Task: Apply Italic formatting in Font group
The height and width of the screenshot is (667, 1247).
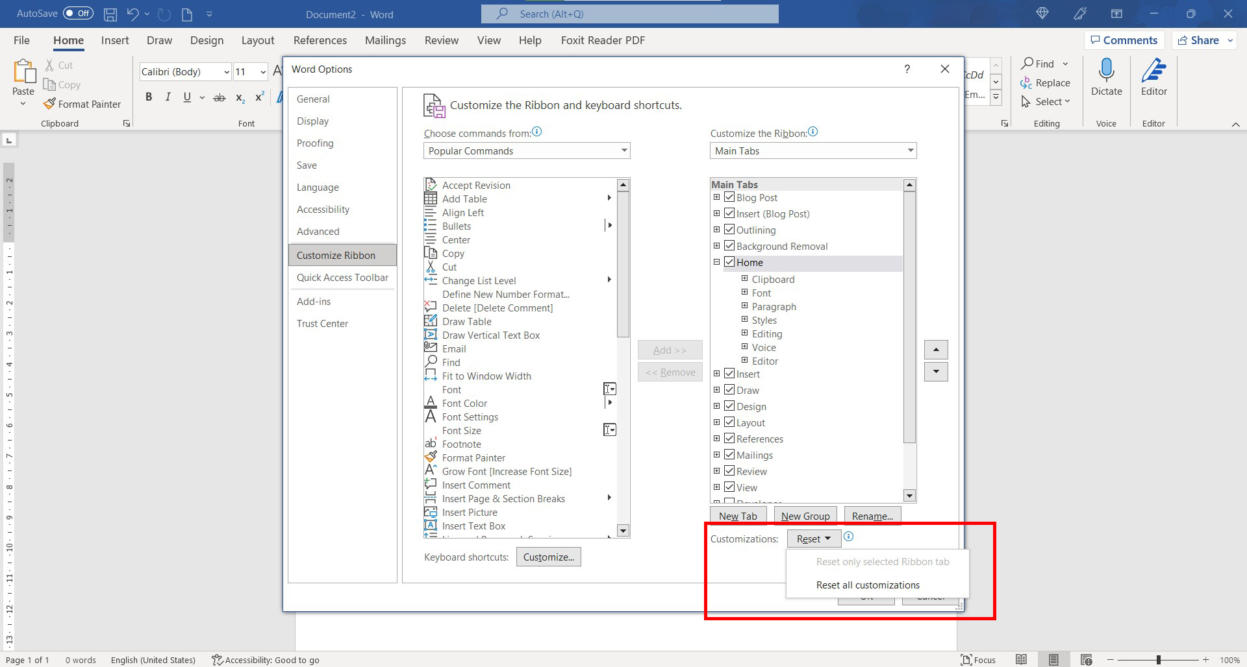Action: point(168,97)
